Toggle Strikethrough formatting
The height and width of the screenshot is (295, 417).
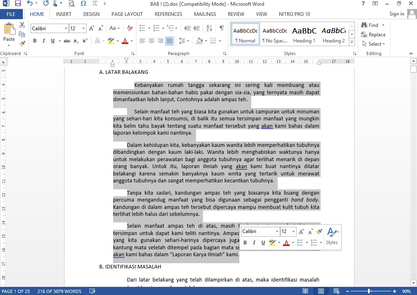(x=67, y=41)
